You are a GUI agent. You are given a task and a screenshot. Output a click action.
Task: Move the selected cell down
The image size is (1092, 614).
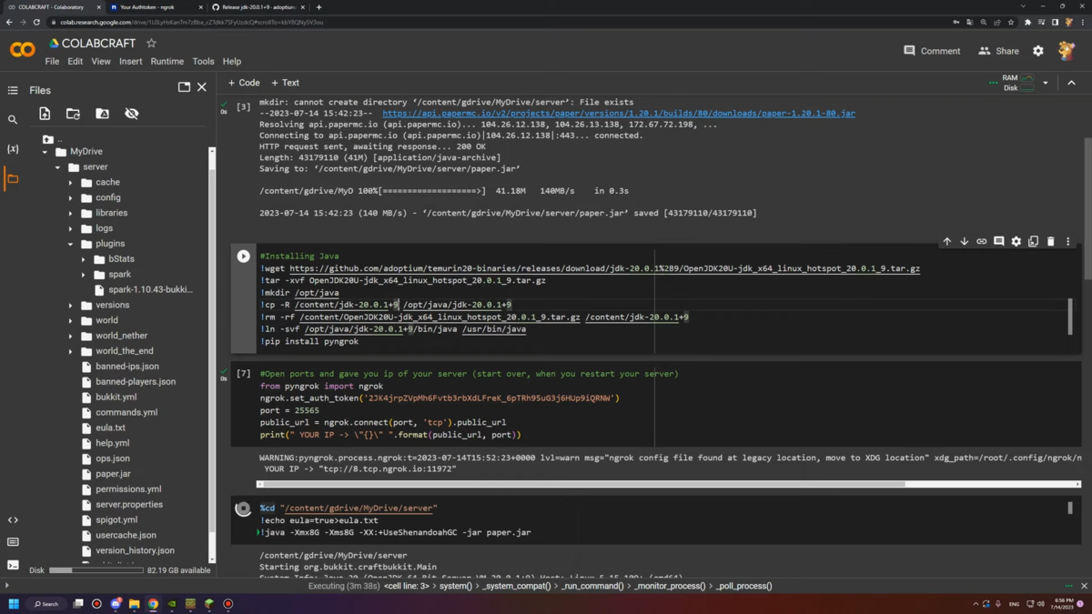point(964,242)
